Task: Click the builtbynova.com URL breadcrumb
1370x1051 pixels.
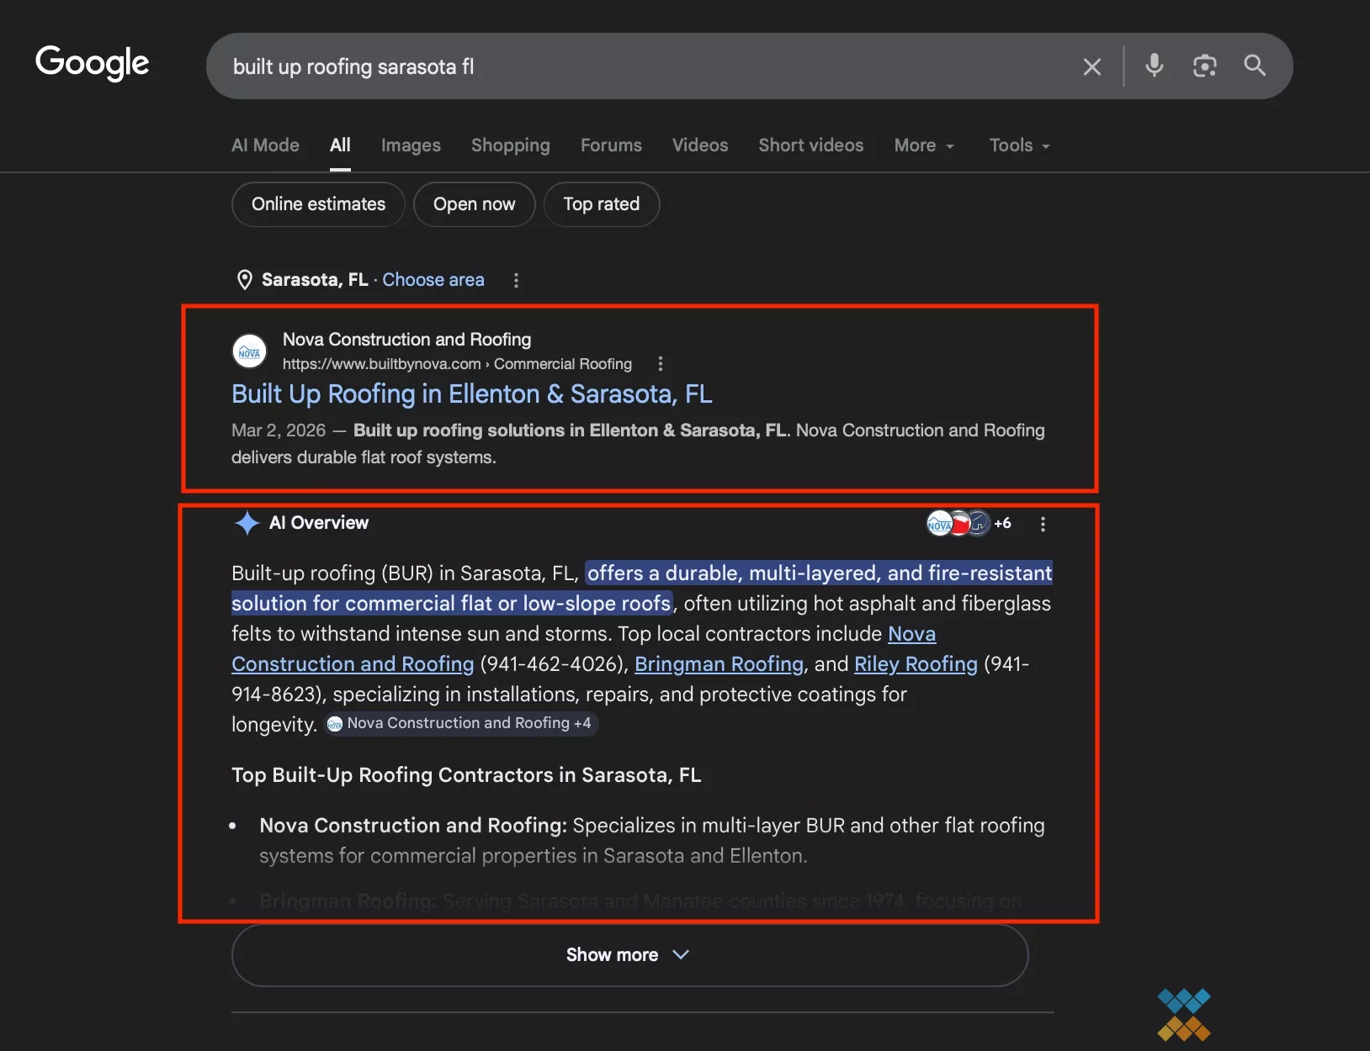Action: pyautogui.click(x=457, y=364)
